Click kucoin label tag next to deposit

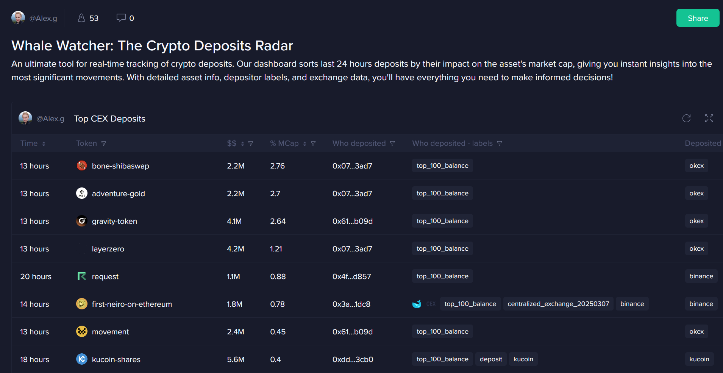523,359
